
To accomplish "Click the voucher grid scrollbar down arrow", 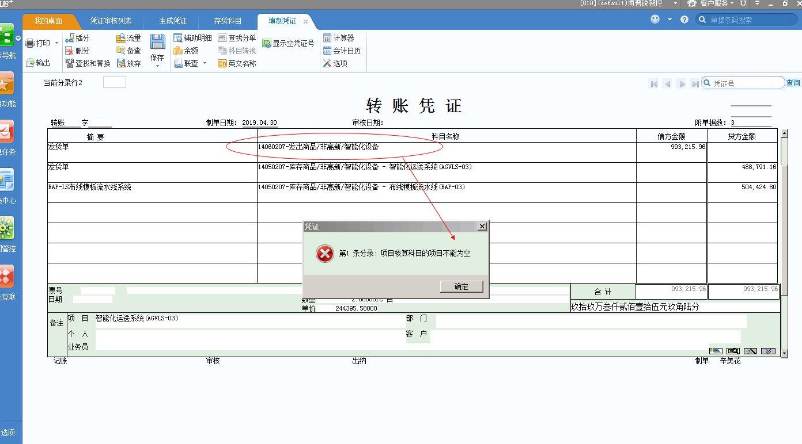I will [x=784, y=353].
